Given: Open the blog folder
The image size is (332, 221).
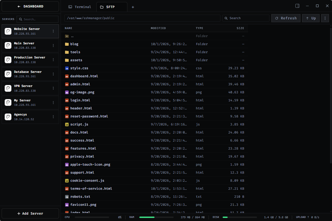Looking at the screenshot, I should pos(74,44).
